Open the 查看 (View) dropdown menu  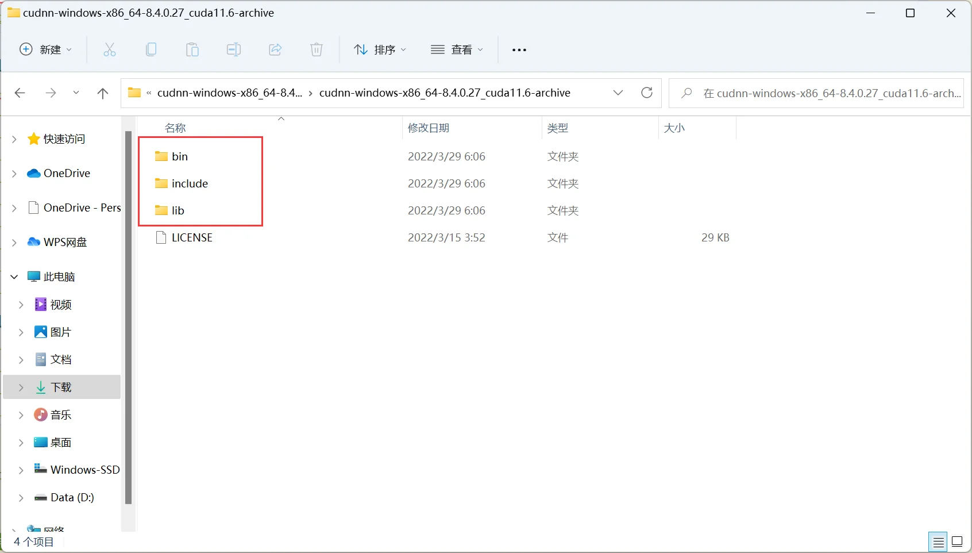tap(457, 50)
